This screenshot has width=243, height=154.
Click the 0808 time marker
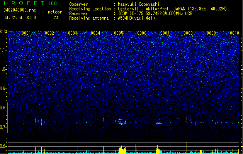(188, 33)
